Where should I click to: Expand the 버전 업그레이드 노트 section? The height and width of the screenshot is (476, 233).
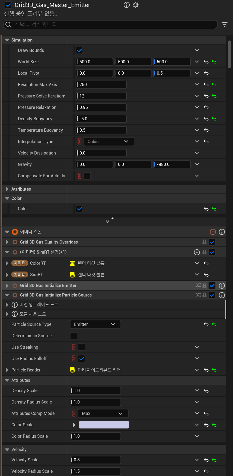click(x=7, y=304)
